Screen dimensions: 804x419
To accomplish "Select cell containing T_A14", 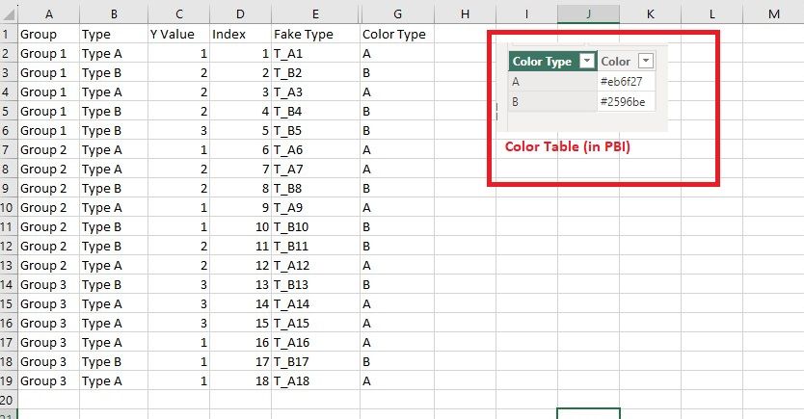I will [x=315, y=303].
